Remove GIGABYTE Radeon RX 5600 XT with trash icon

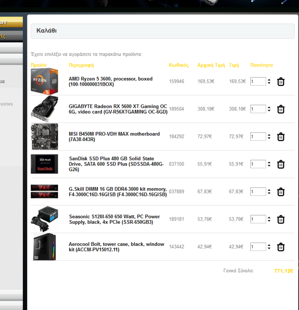280,109
